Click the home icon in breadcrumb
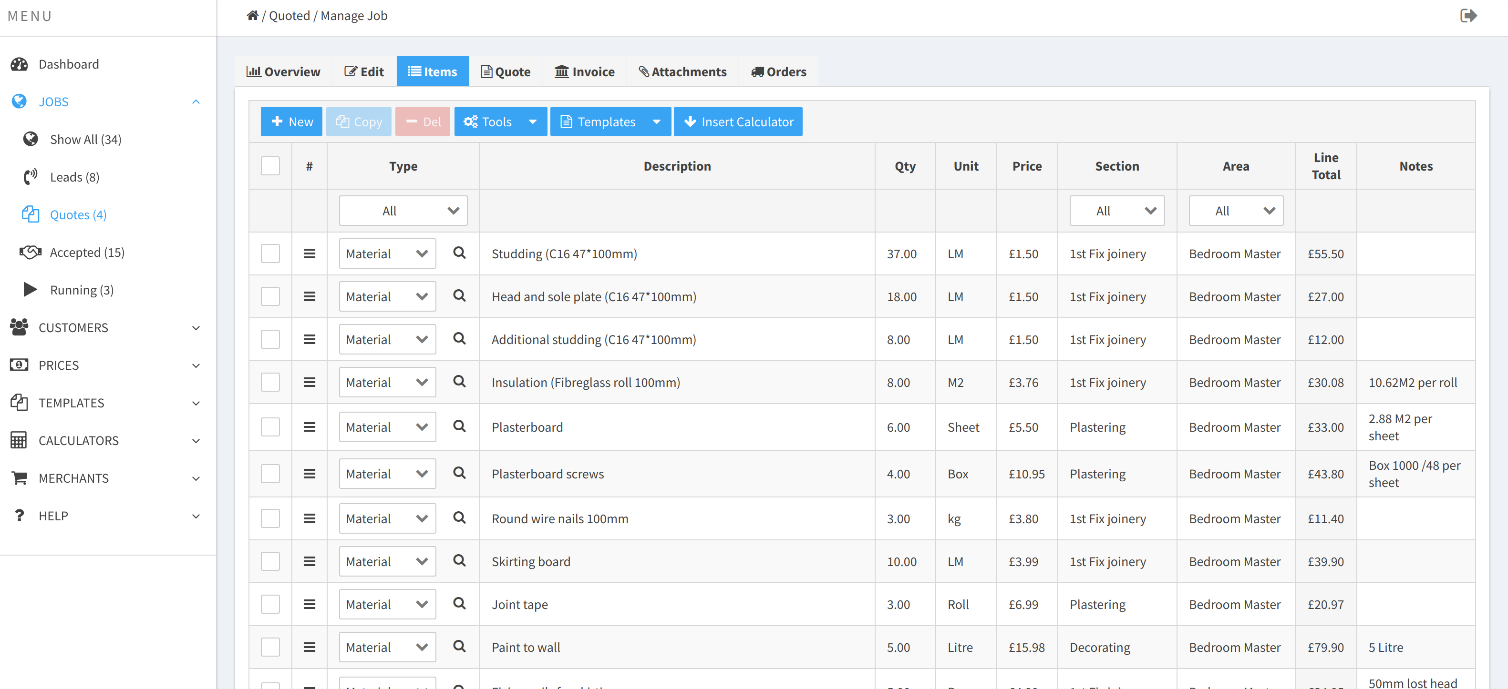 (252, 15)
